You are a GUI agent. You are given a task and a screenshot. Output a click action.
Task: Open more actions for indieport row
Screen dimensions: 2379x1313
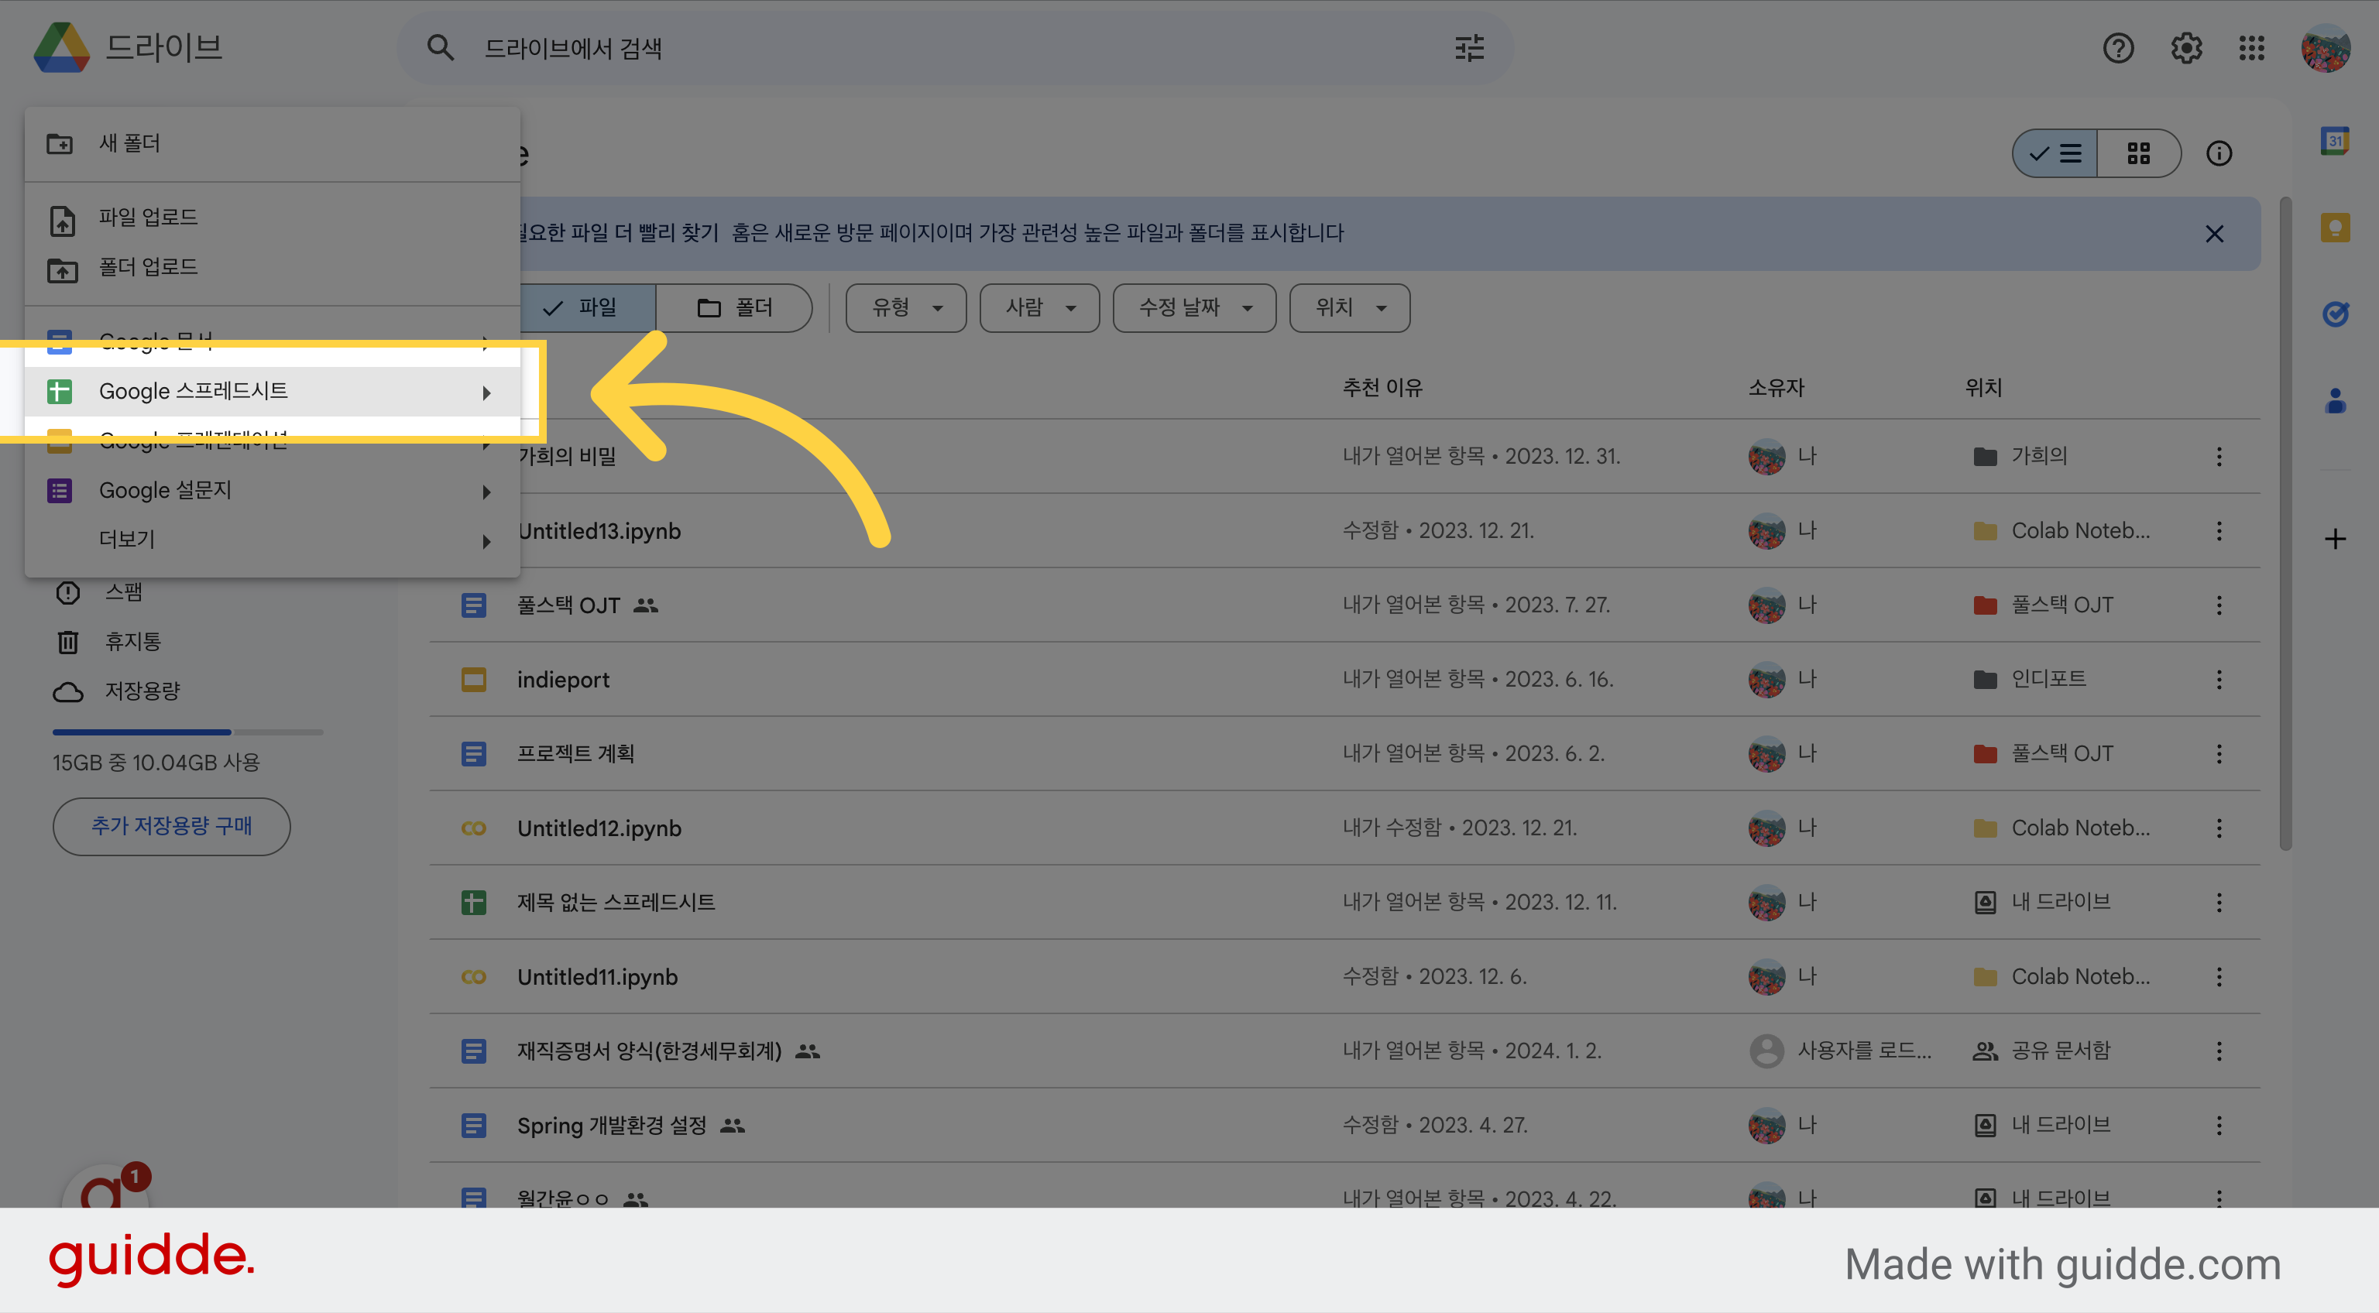(x=2218, y=680)
